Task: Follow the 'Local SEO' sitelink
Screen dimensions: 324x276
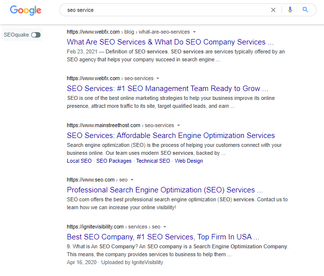Action: (79, 161)
